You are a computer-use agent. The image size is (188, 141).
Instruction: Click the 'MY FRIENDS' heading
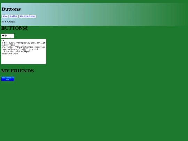pyautogui.click(x=17, y=71)
